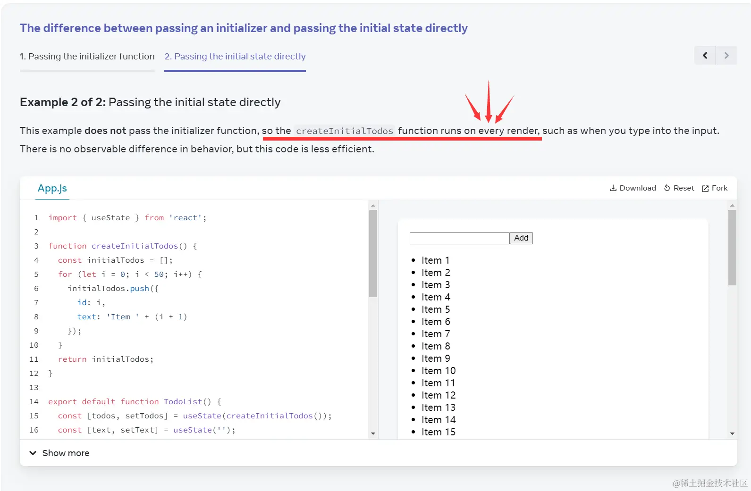Go to next example with right chevron
751x491 pixels.
point(726,56)
